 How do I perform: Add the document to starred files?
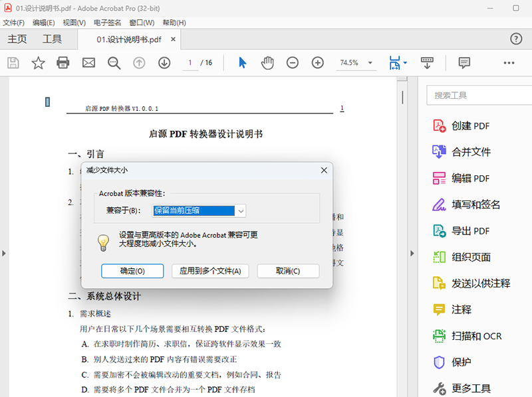(x=38, y=63)
